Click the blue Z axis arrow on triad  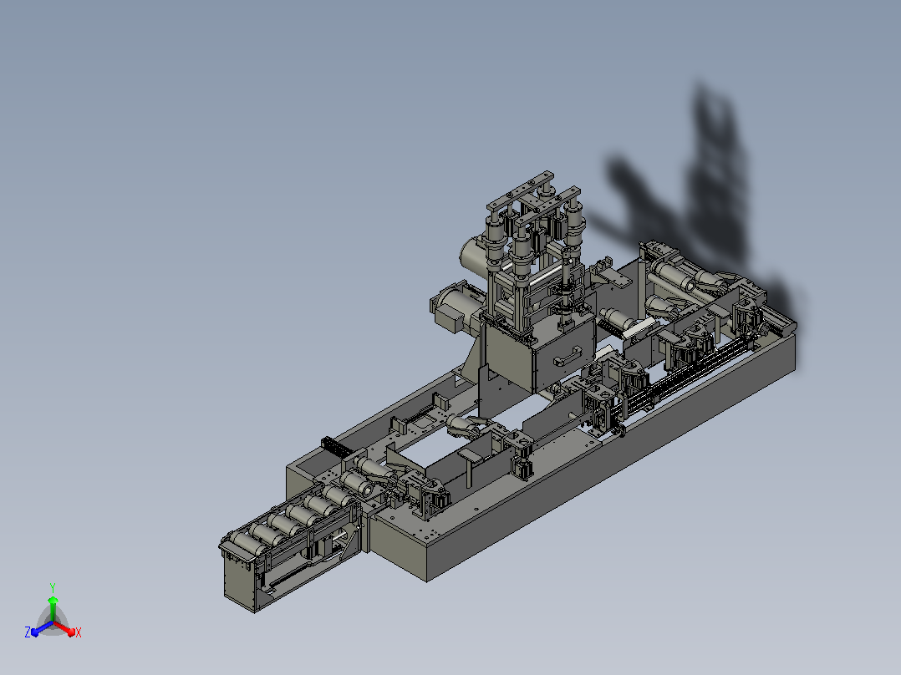[x=42, y=629]
